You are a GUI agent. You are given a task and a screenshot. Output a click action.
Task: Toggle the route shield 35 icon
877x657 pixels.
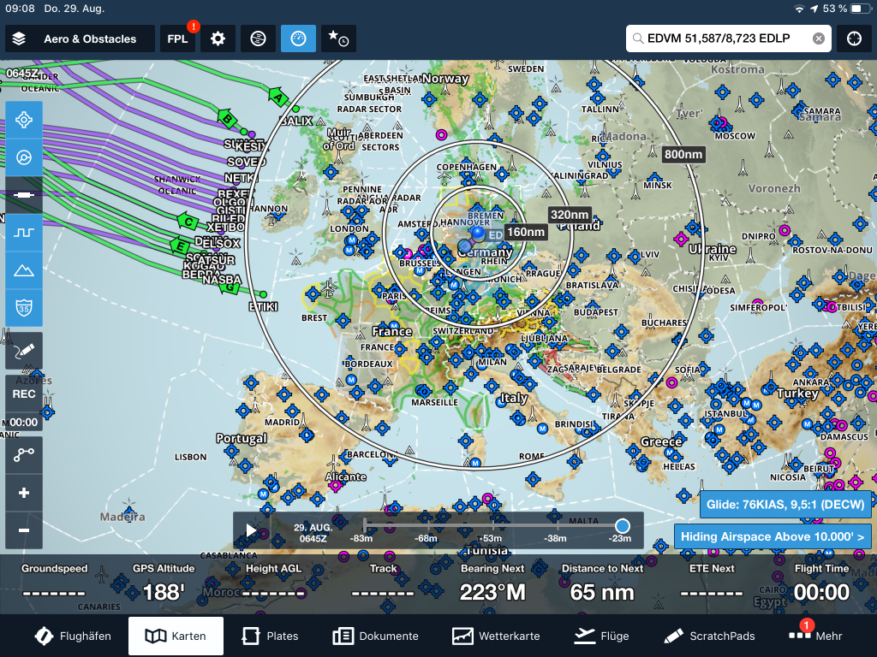point(24,308)
